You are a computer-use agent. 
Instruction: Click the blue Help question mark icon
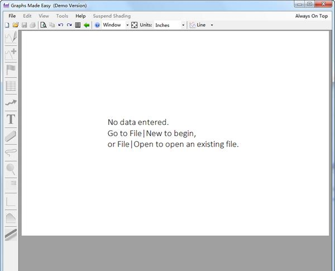pyautogui.click(x=97, y=25)
